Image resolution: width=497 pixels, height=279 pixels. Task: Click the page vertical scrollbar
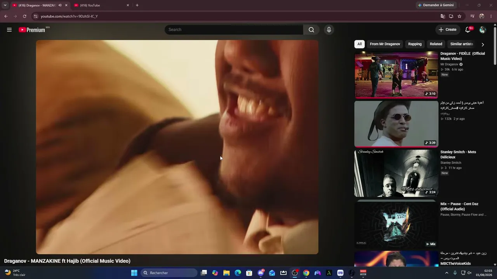pos(495,45)
